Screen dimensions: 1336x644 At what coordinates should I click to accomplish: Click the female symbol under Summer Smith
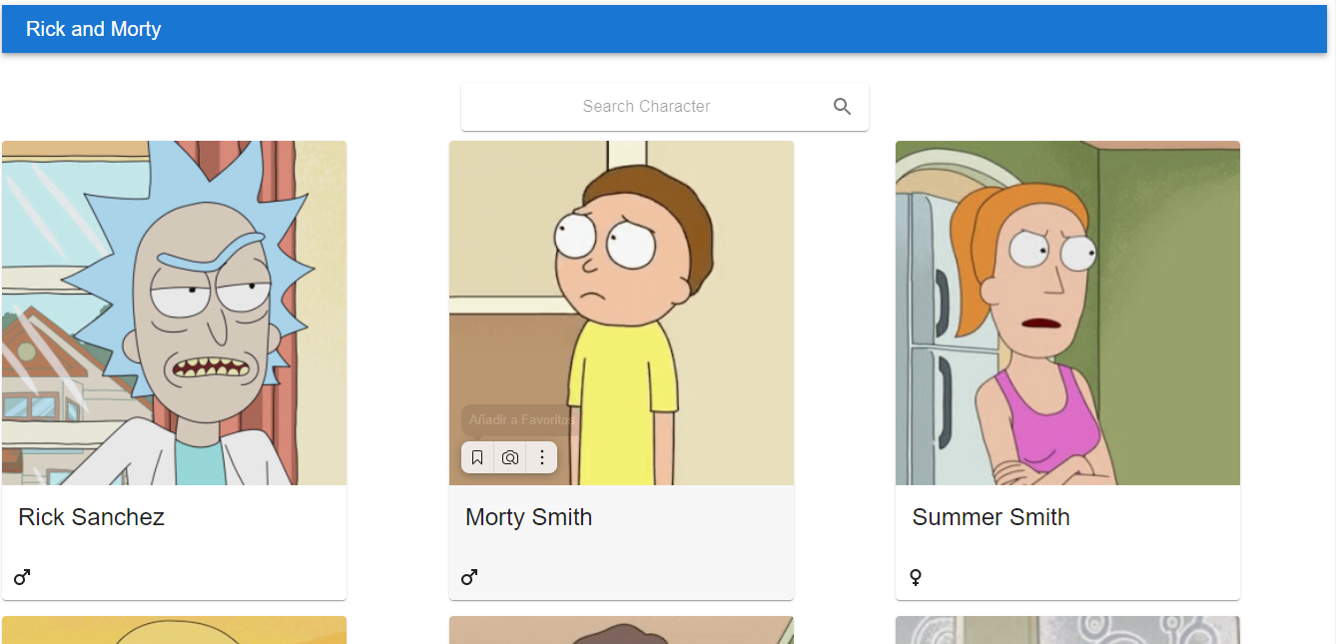[x=915, y=577]
